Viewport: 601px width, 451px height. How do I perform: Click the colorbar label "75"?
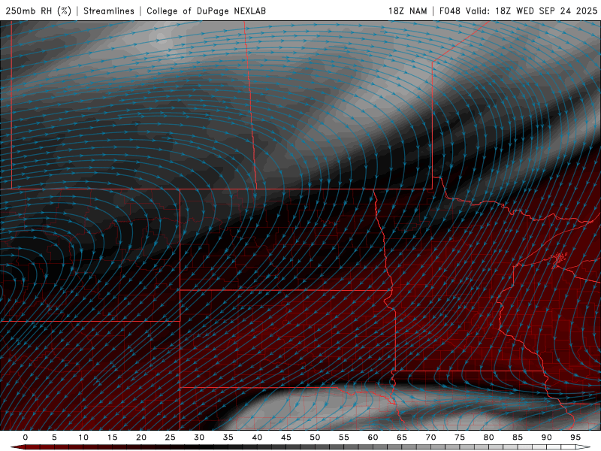click(x=460, y=437)
